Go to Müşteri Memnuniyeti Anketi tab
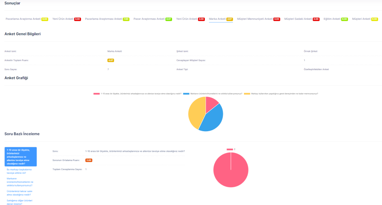The height and width of the screenshot is (205, 382). click(259, 19)
